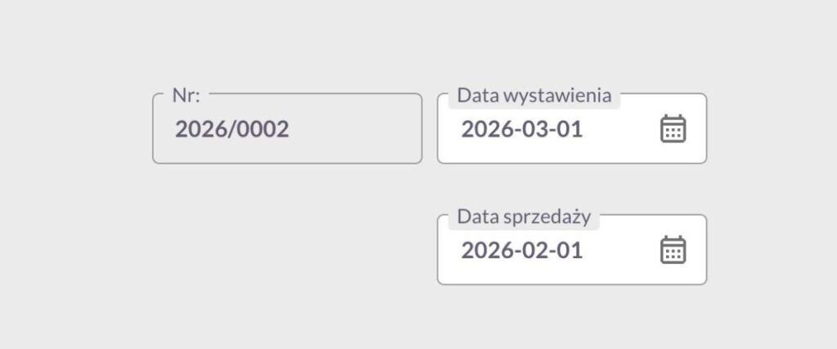Click the month 02 in Data sprzedaży

click(535, 250)
